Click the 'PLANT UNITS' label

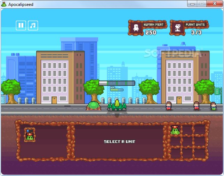pyautogui.click(x=195, y=25)
